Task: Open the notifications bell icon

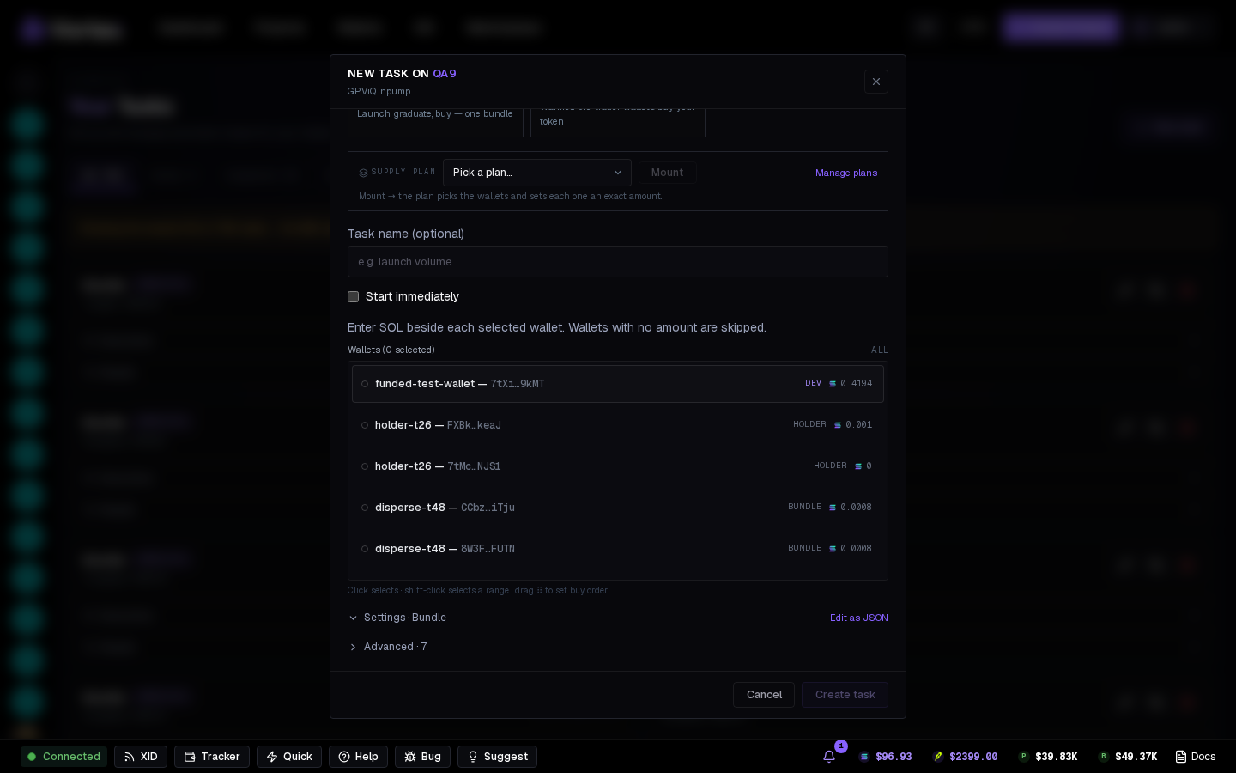Action: pos(829,757)
